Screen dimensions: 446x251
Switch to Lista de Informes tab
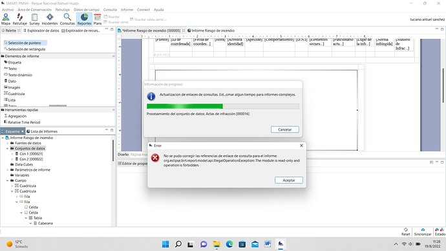point(42,131)
